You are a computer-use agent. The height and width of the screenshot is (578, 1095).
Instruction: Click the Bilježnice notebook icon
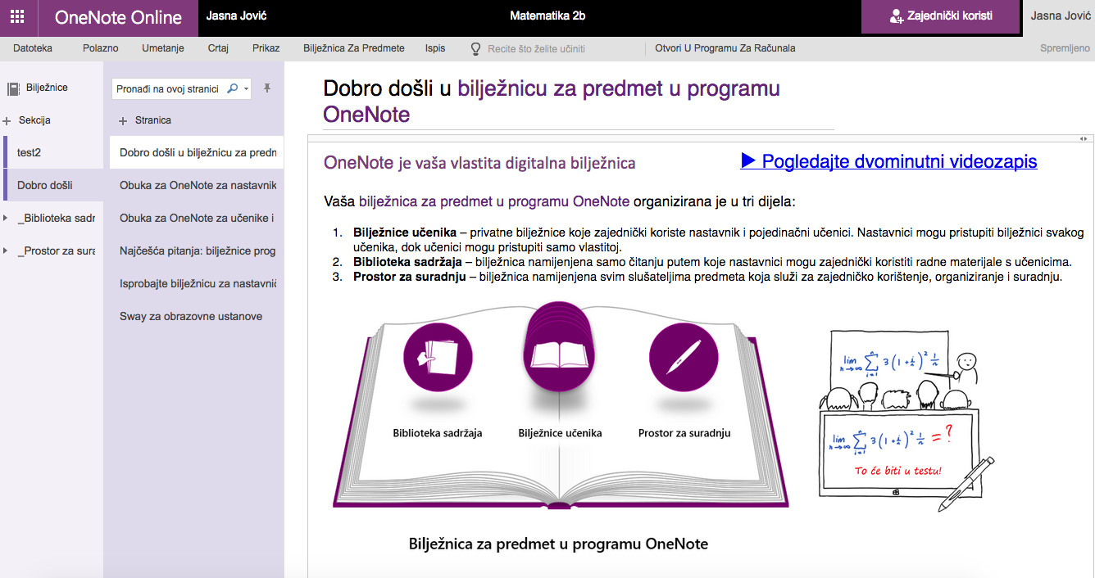pos(13,88)
